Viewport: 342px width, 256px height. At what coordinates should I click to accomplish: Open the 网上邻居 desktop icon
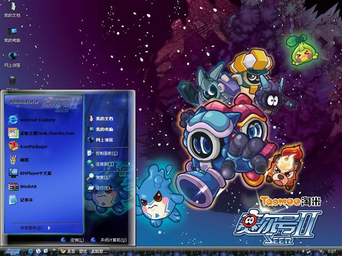pos(12,59)
